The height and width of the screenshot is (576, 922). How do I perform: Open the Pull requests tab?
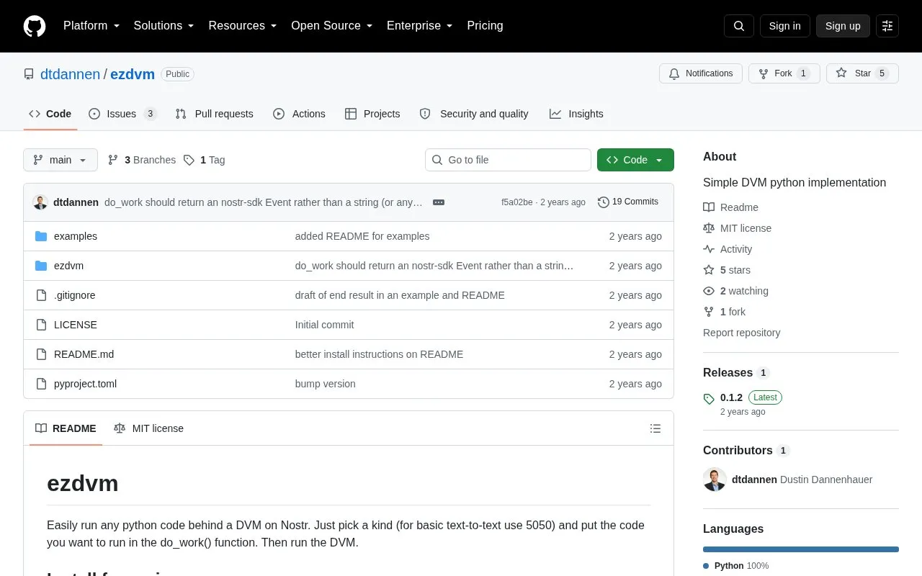[x=215, y=114]
